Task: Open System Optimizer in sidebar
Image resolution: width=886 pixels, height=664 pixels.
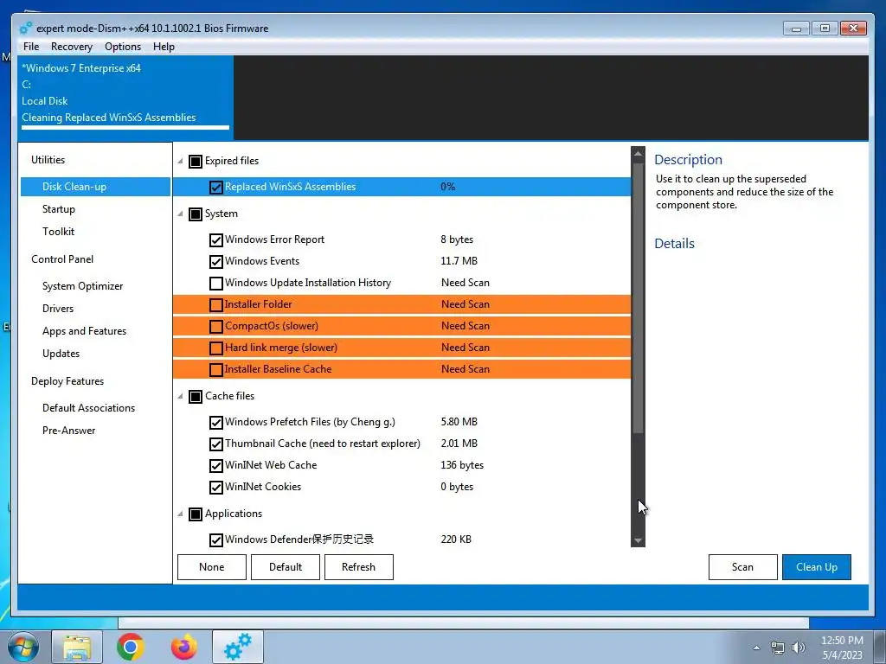Action: coord(82,285)
